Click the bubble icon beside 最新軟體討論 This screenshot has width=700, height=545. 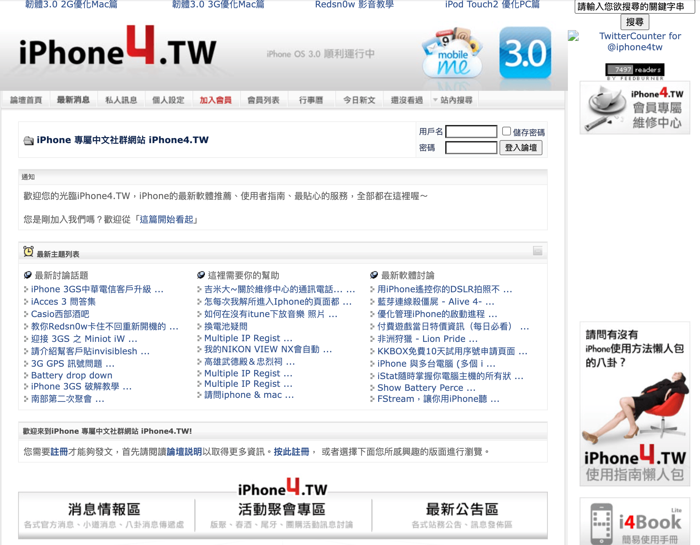click(x=374, y=275)
